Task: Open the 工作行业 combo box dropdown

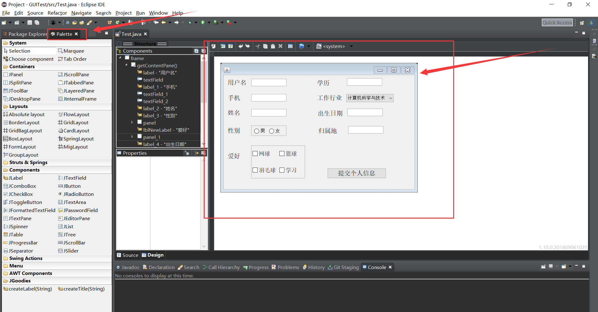Action: [391, 98]
